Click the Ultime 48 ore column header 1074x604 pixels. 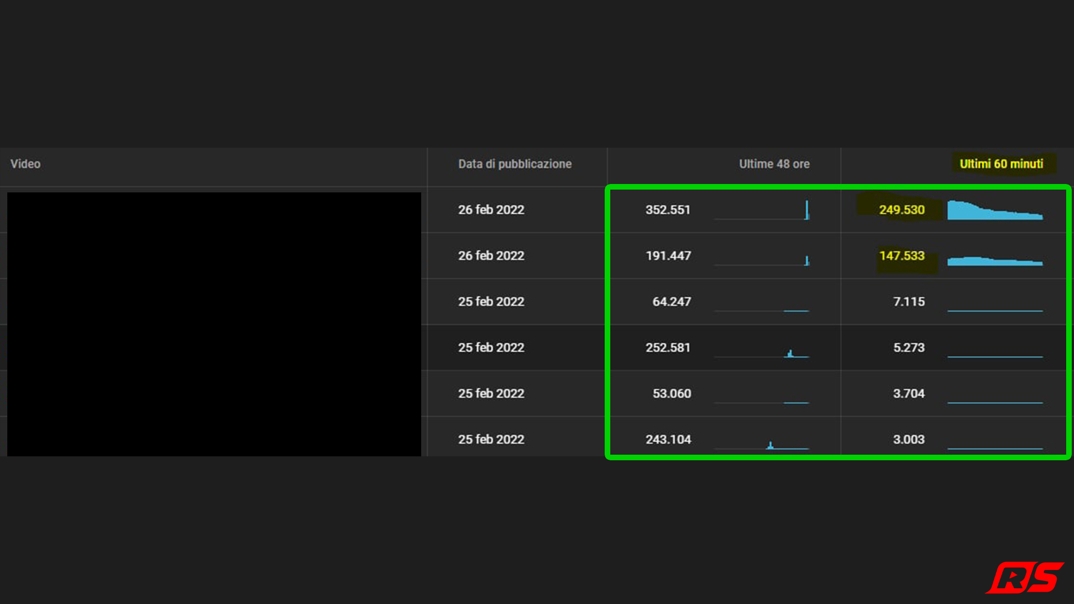tap(774, 164)
